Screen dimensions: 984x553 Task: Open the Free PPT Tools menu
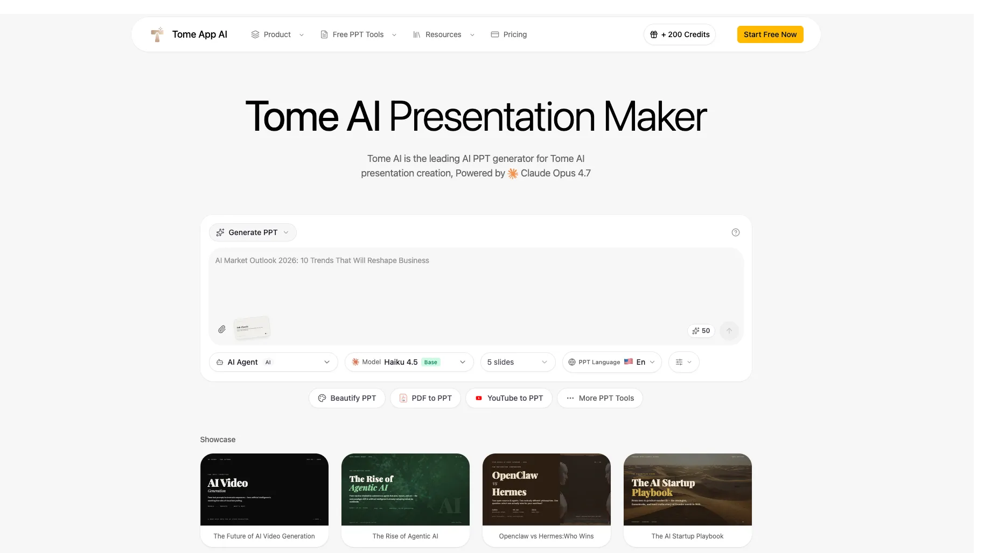tap(359, 34)
